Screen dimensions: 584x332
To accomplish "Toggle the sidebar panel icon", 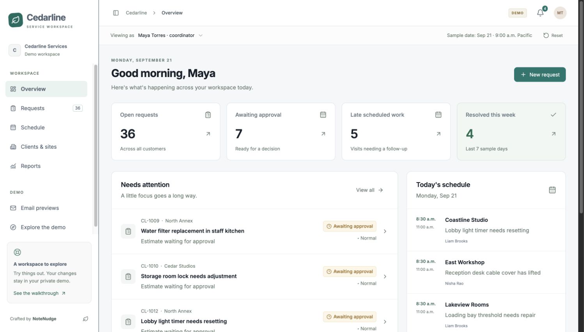I will click(116, 13).
